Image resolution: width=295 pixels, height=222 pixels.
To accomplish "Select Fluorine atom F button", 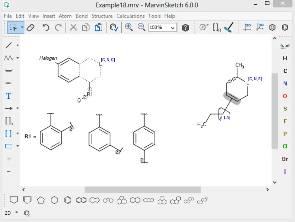I will tap(285, 121).
